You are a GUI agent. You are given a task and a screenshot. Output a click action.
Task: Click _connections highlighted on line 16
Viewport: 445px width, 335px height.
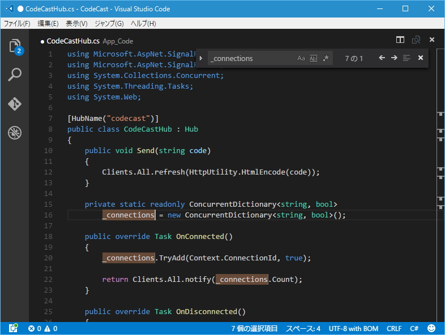click(x=129, y=215)
